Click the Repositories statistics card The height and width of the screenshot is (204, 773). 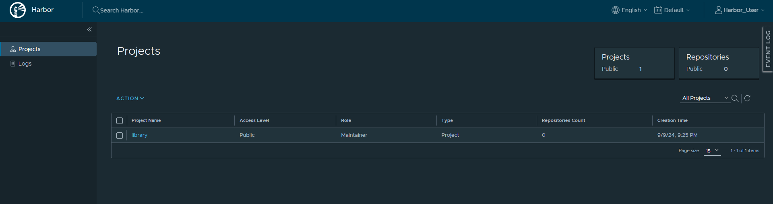click(719, 63)
